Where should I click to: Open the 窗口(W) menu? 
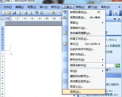[93, 7]
